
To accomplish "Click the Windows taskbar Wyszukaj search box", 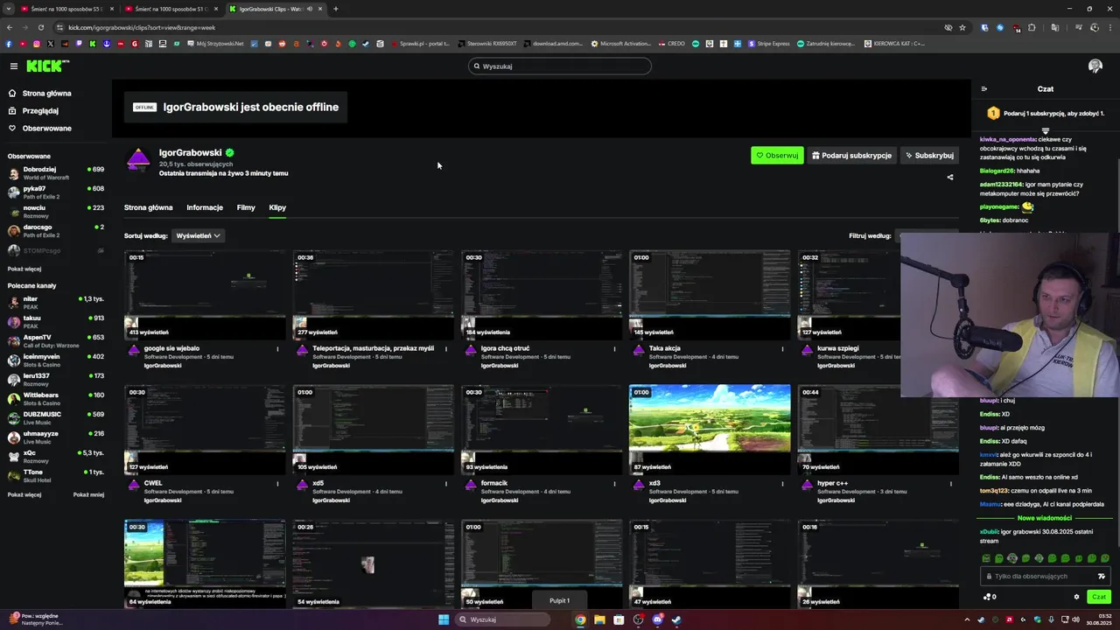I will tap(504, 619).
